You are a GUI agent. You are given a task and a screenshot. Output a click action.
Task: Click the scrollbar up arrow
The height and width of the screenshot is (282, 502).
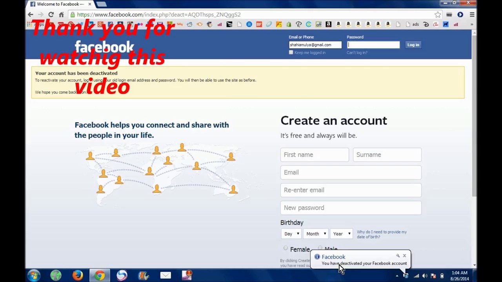(474, 32)
